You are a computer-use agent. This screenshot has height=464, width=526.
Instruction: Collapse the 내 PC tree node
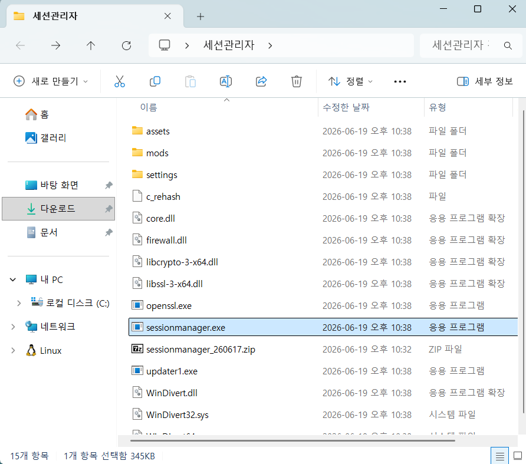[x=13, y=279]
